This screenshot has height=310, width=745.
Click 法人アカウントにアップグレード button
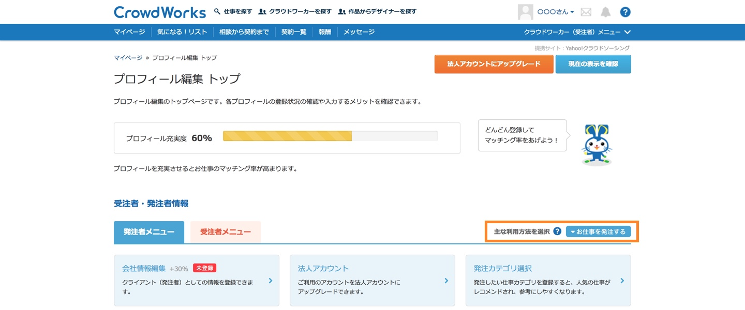point(494,64)
